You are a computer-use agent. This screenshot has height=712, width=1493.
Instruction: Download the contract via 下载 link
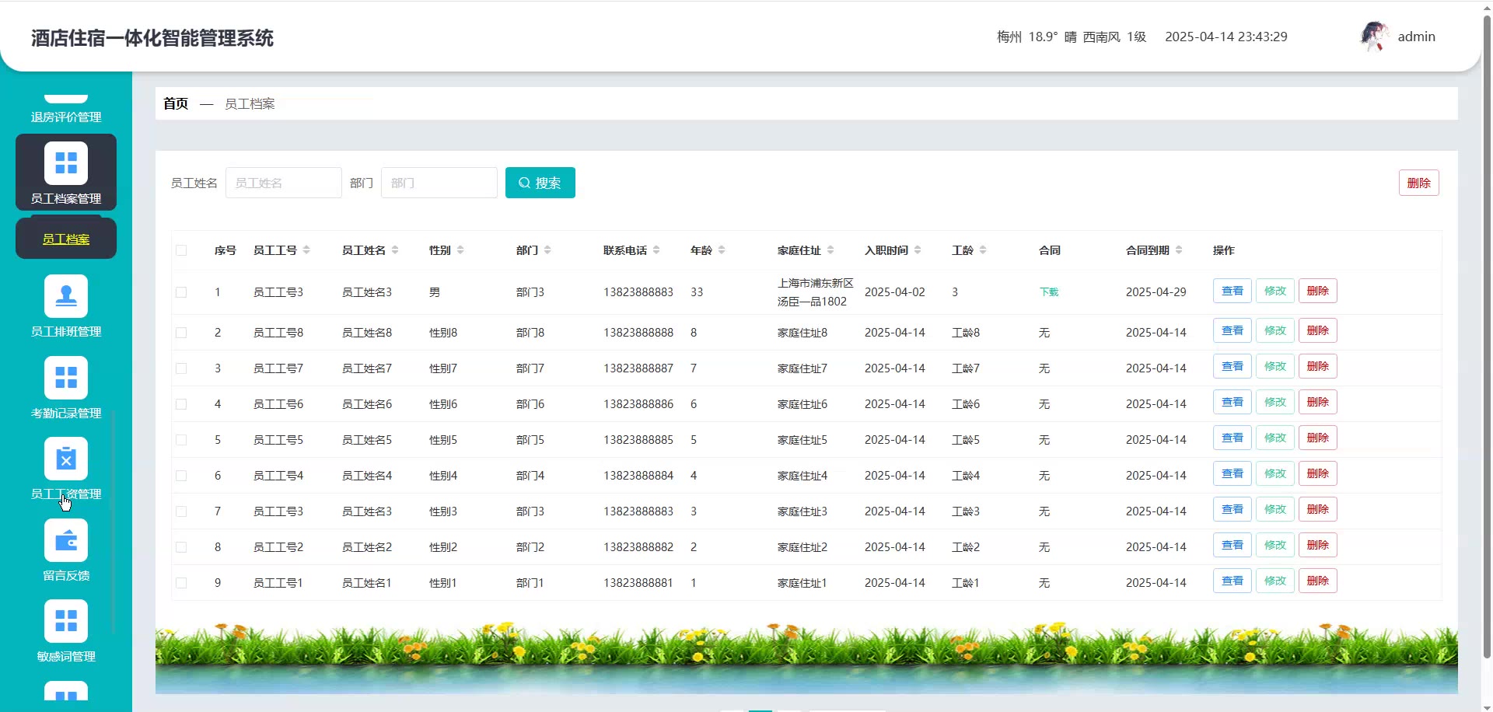1049,292
